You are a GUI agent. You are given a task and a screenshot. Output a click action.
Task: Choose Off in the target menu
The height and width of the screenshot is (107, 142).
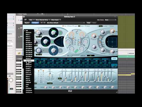pyautogui.click(x=29, y=31)
